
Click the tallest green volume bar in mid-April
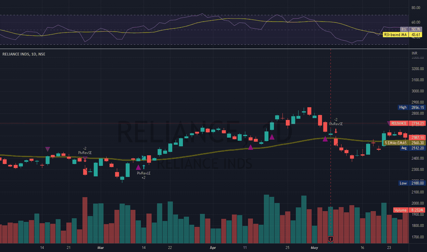coord(266,219)
